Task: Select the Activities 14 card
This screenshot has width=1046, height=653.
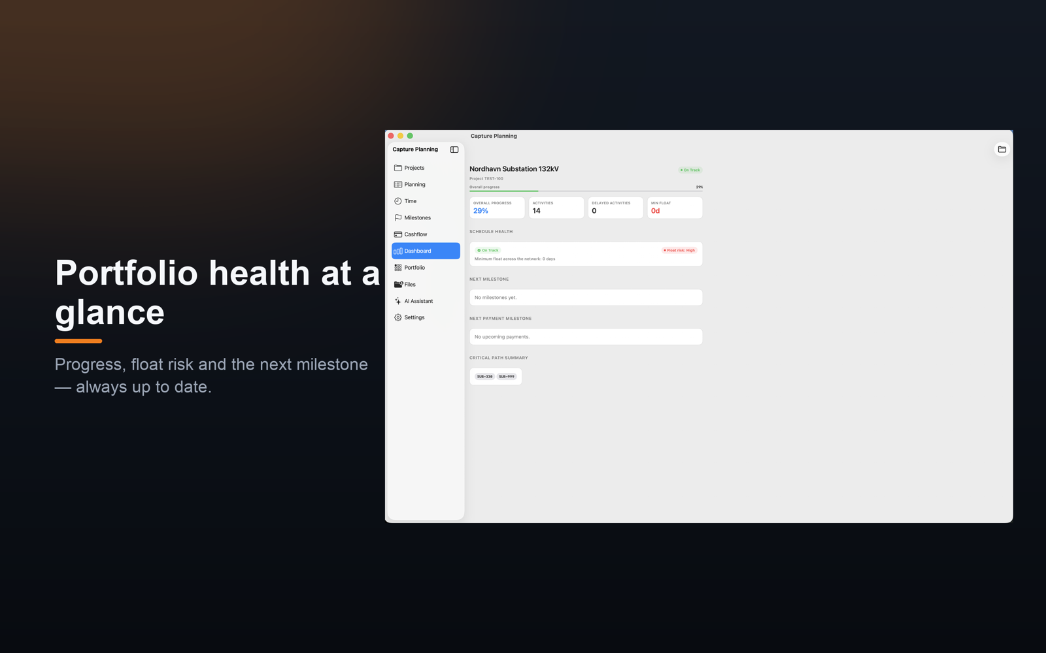Action: pos(556,208)
